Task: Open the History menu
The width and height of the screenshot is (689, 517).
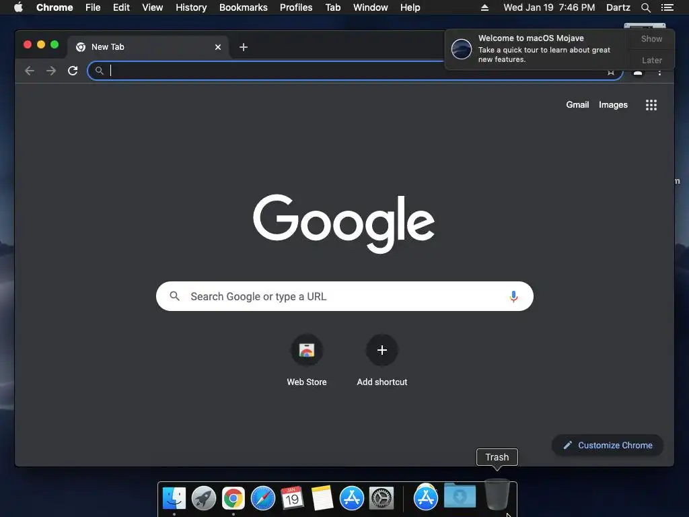Action: [x=191, y=7]
